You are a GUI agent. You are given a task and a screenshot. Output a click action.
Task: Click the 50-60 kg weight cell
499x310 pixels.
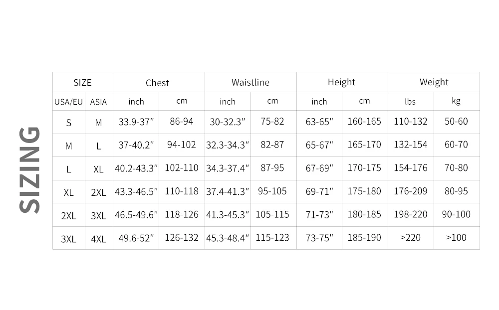pyautogui.click(x=456, y=122)
